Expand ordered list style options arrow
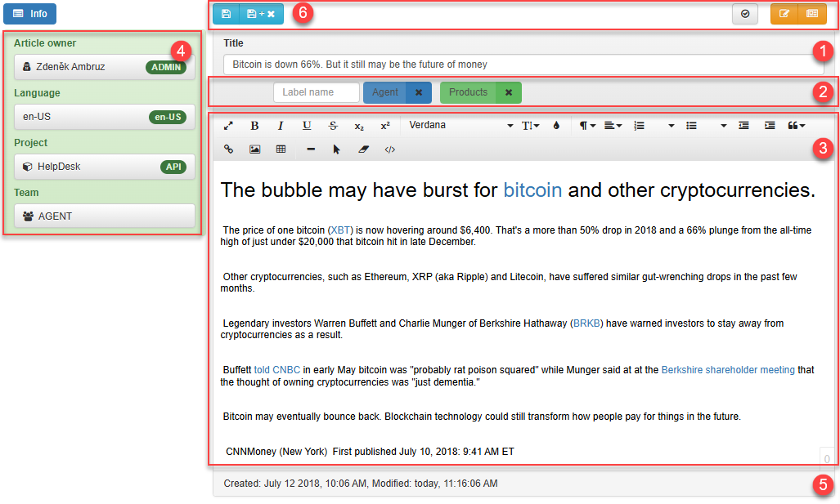This screenshot has width=840, height=504. coord(671,126)
